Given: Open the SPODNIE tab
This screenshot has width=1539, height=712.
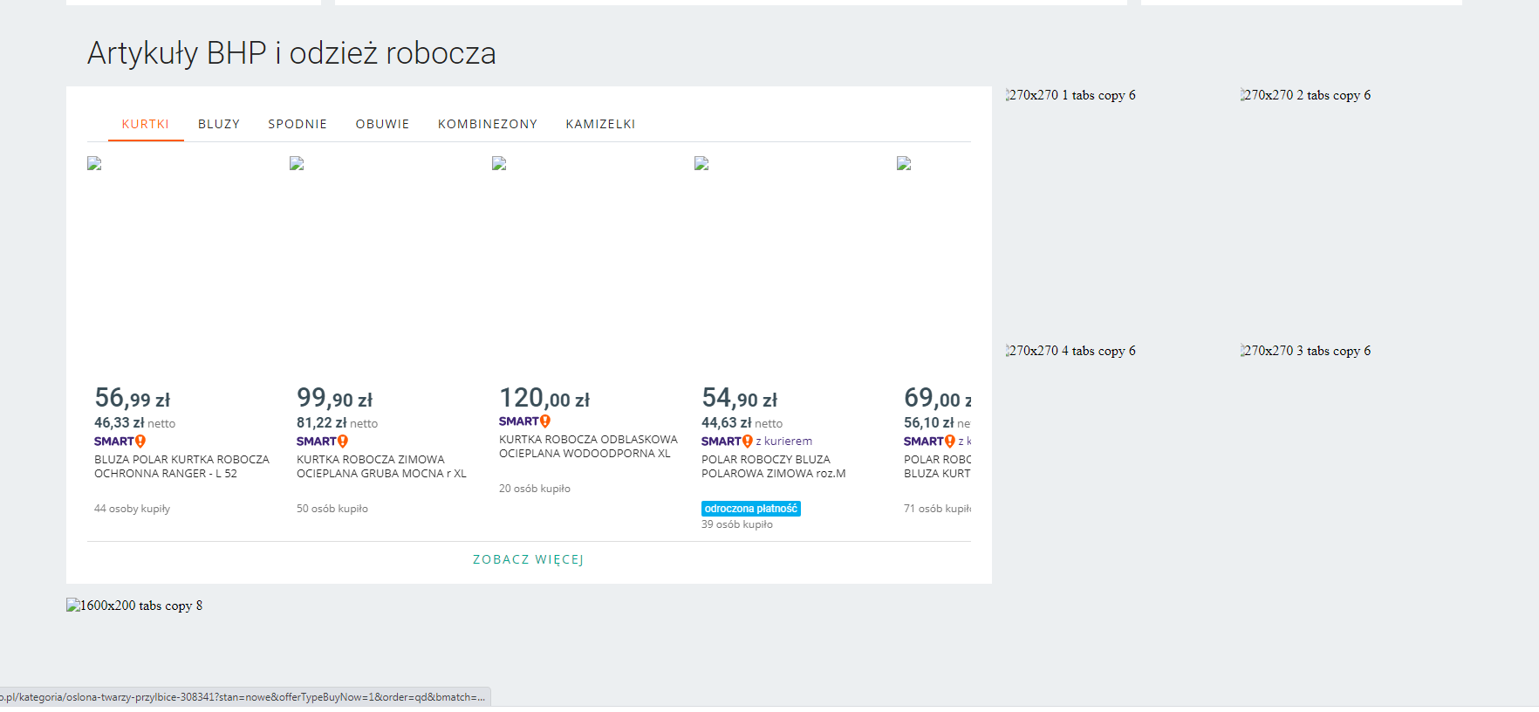Looking at the screenshot, I should (x=297, y=124).
